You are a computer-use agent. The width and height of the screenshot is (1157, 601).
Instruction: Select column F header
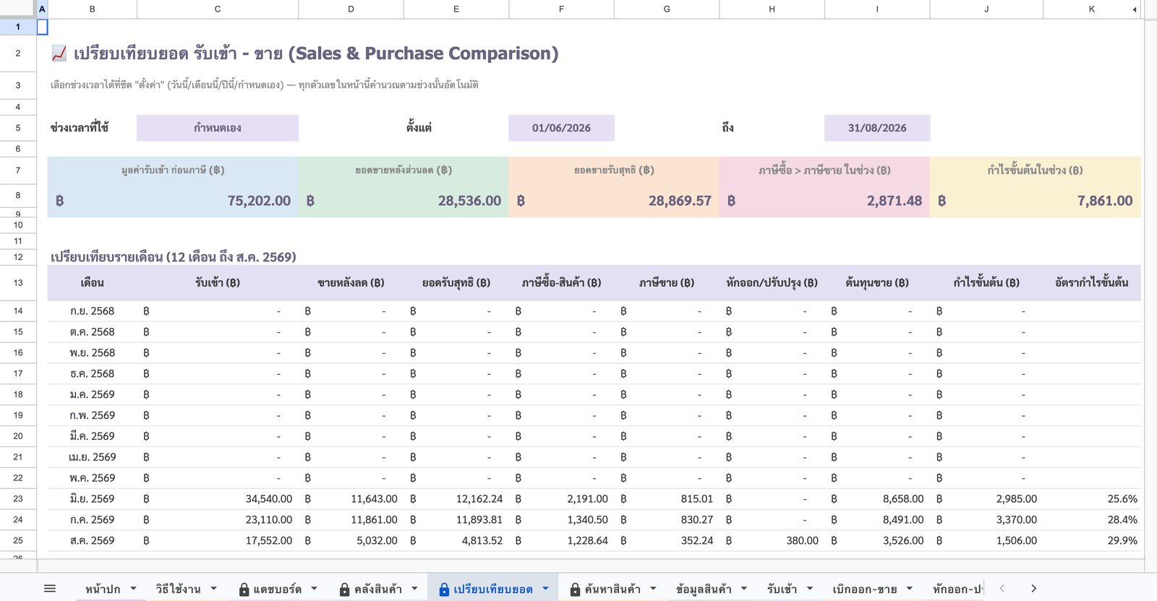click(561, 9)
